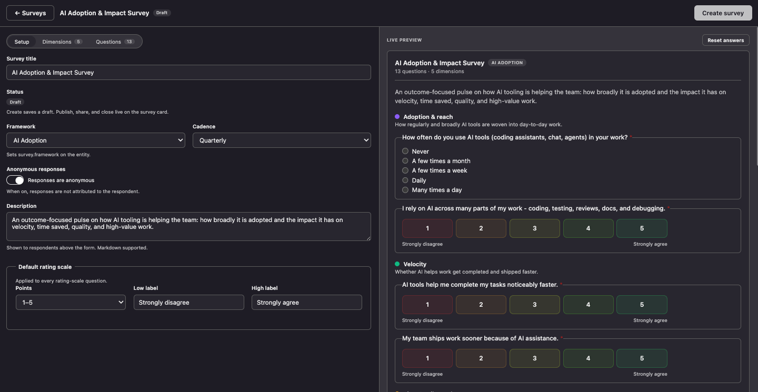Select the Setup tab
758x392 pixels.
pos(22,42)
